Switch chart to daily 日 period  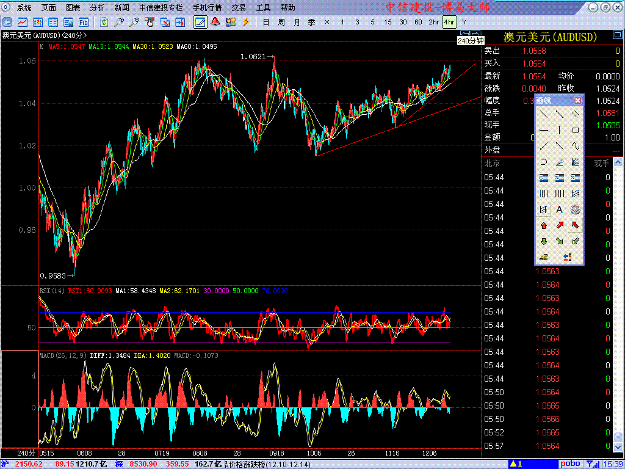coord(266,22)
